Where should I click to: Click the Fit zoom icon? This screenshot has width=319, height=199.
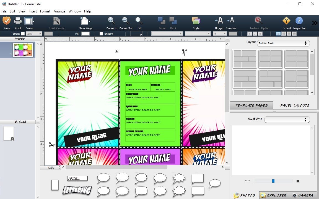(139, 21)
